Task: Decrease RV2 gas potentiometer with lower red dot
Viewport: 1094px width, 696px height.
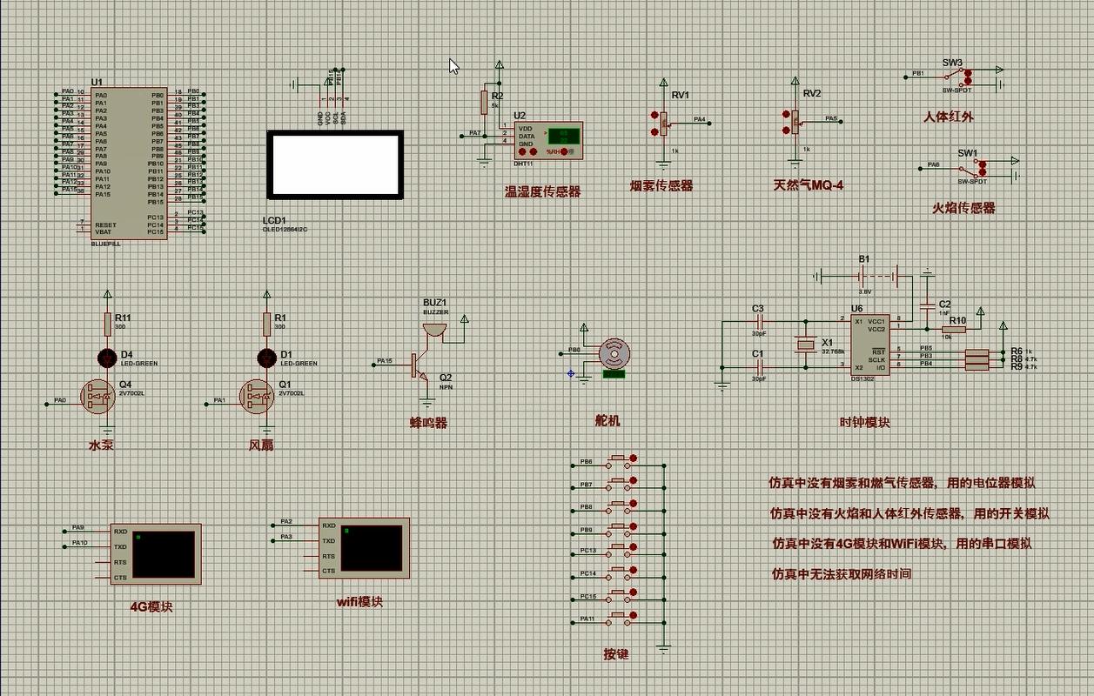Action: coord(786,130)
